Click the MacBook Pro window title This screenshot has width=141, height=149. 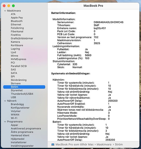93,6
